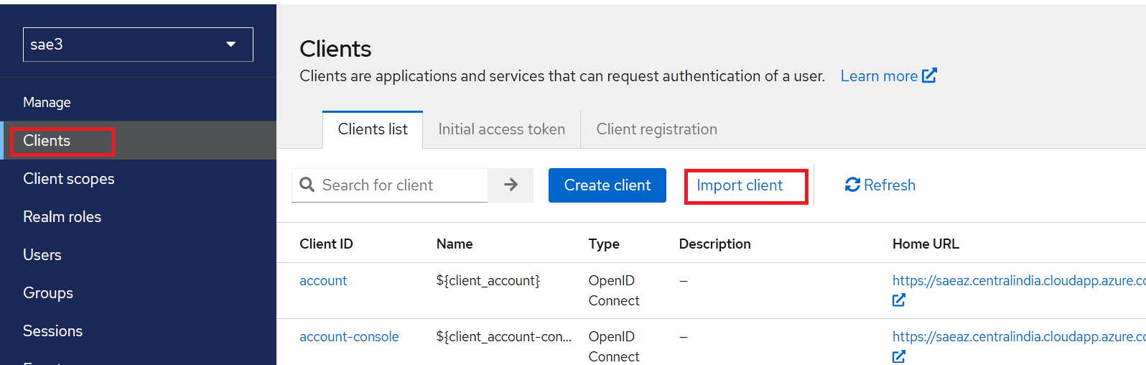Navigate to Users in the sidebar
Screen dimensions: 1146x365
42,255
